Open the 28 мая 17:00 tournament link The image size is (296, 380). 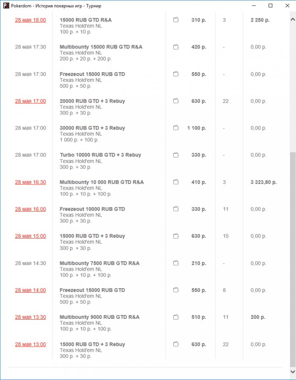pos(30,101)
